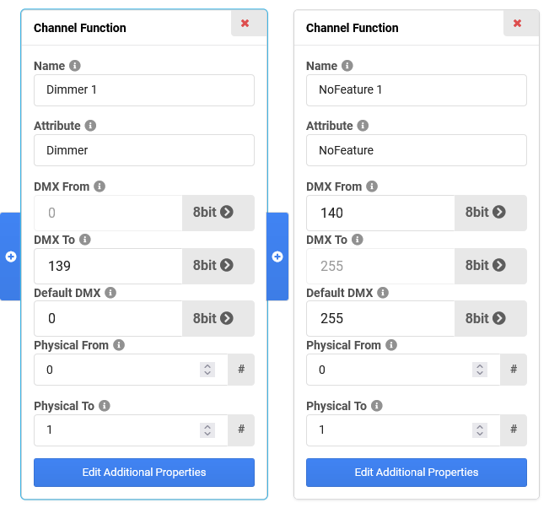The width and height of the screenshot is (549, 508).
Task: Delete the NoFeature 1 channel function card
Action: (x=517, y=24)
